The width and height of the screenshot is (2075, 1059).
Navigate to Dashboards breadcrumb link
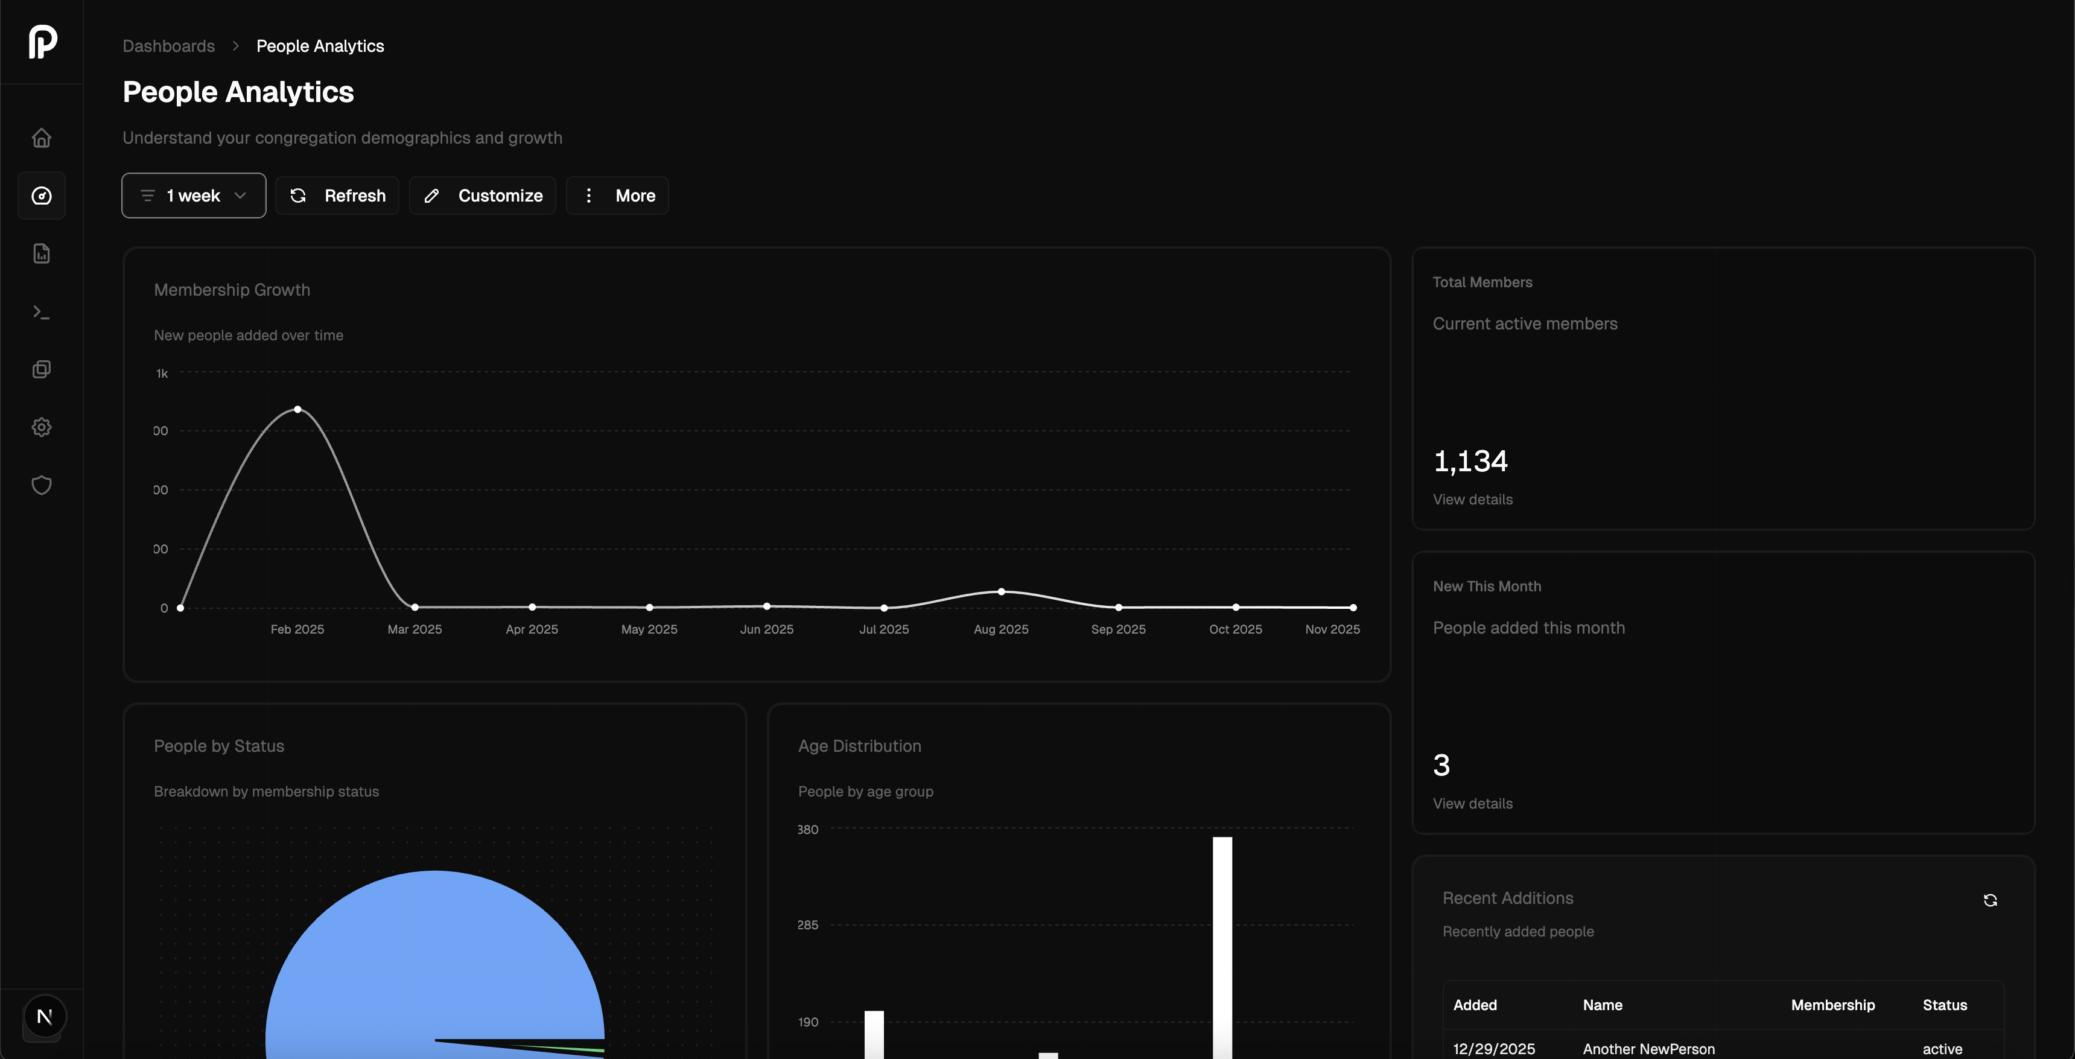[168, 46]
